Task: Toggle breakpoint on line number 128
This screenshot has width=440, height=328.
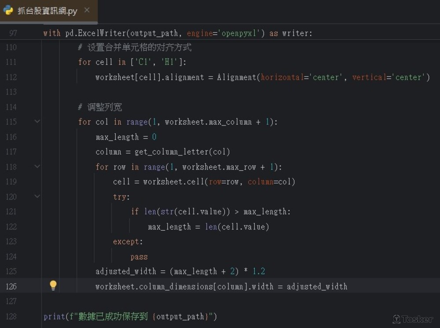Action: [x=11, y=316]
